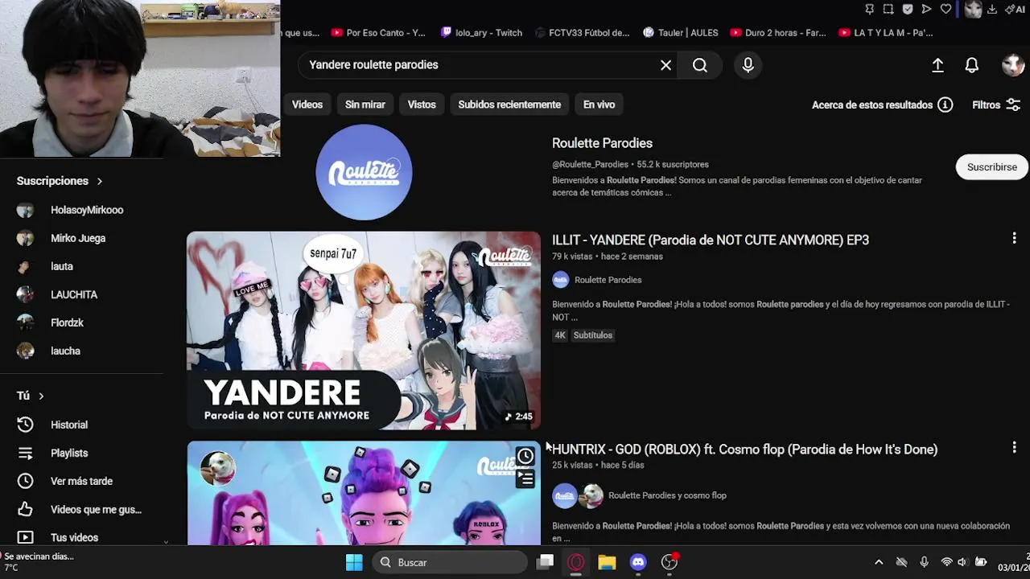This screenshot has width=1030, height=579.
Task: Open the Roulette Parodies channel title
Action: click(x=602, y=143)
